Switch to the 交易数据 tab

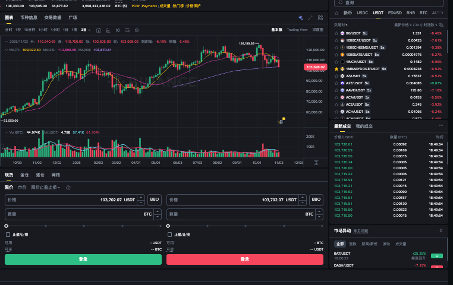point(53,18)
